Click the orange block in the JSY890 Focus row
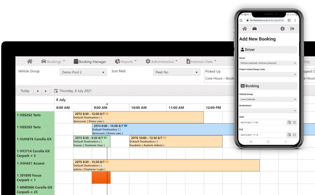The height and width of the screenshot is (195, 315). [101, 178]
